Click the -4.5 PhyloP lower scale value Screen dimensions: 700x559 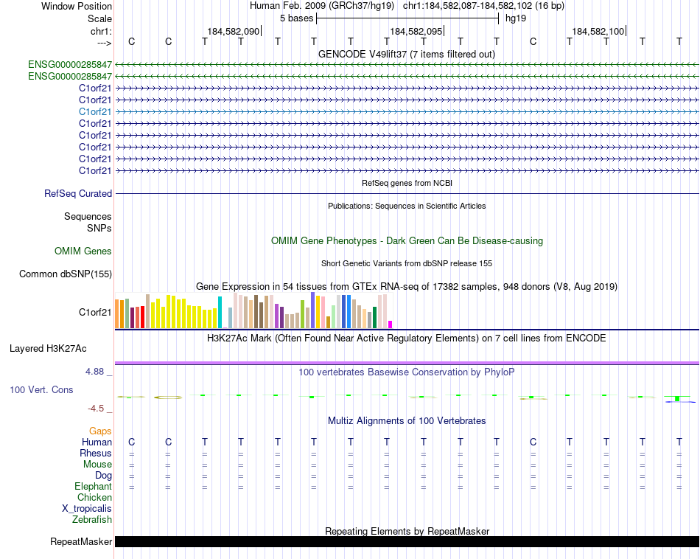click(x=96, y=409)
